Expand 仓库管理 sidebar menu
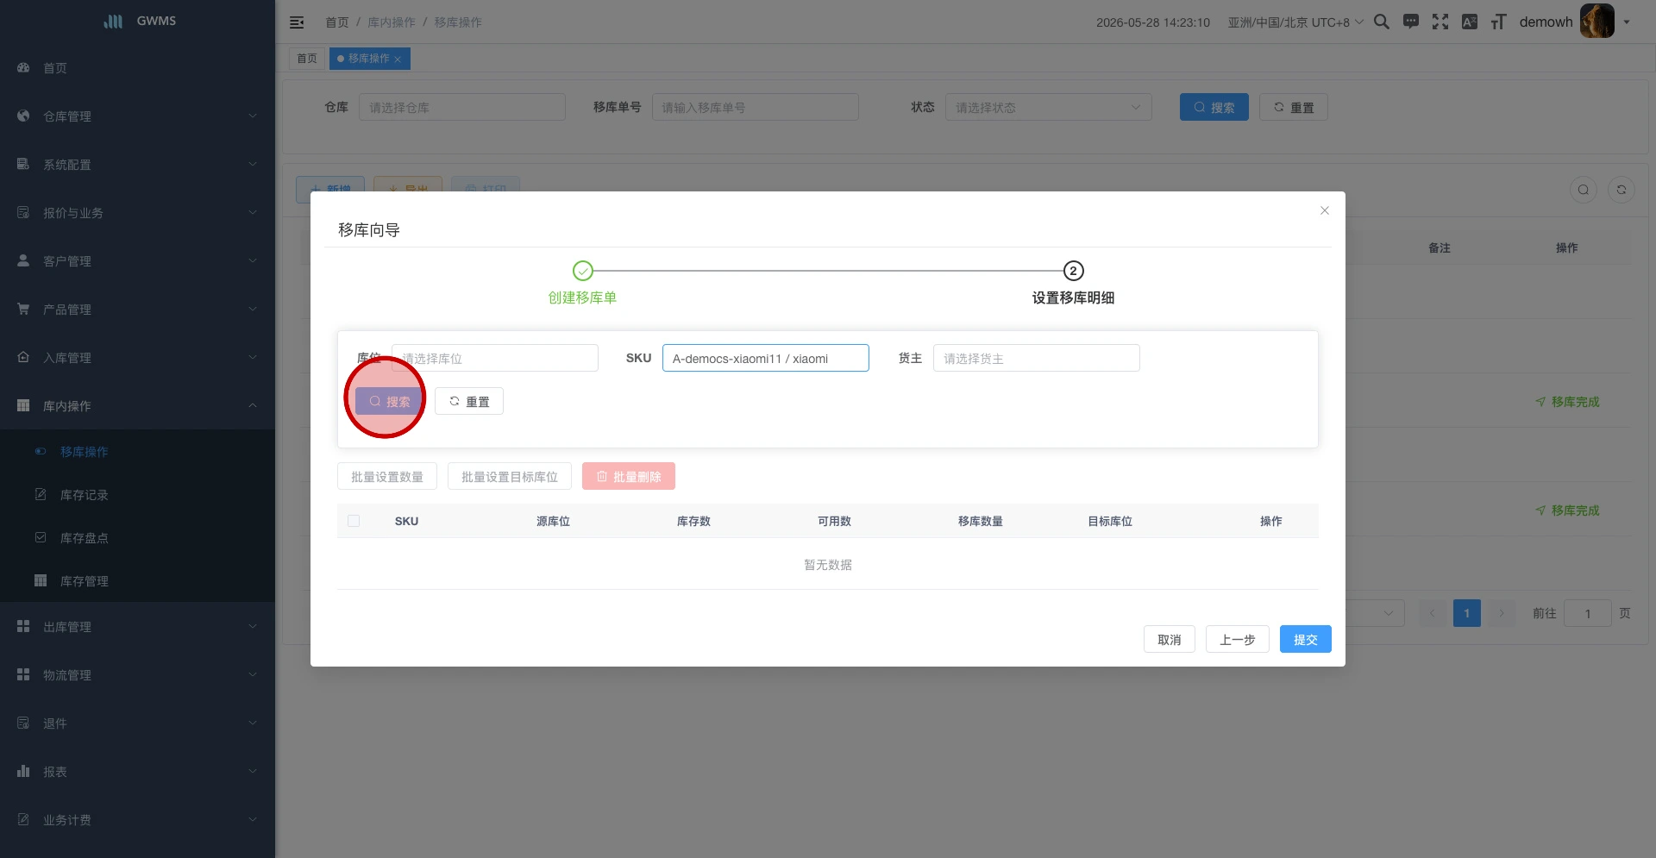 click(x=138, y=116)
